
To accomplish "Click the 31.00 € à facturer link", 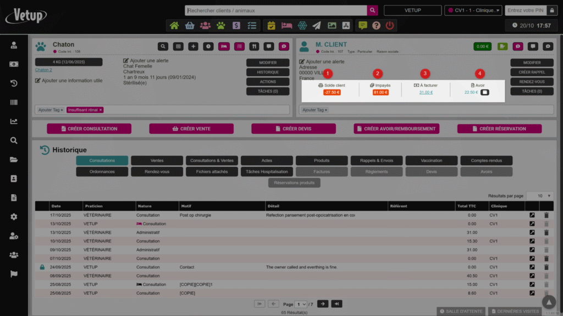I will click(426, 92).
